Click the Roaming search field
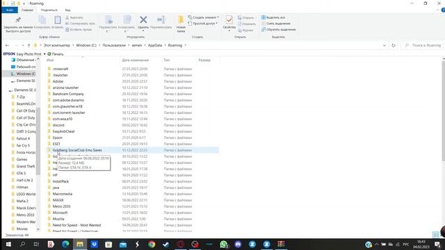 (x=422, y=45)
